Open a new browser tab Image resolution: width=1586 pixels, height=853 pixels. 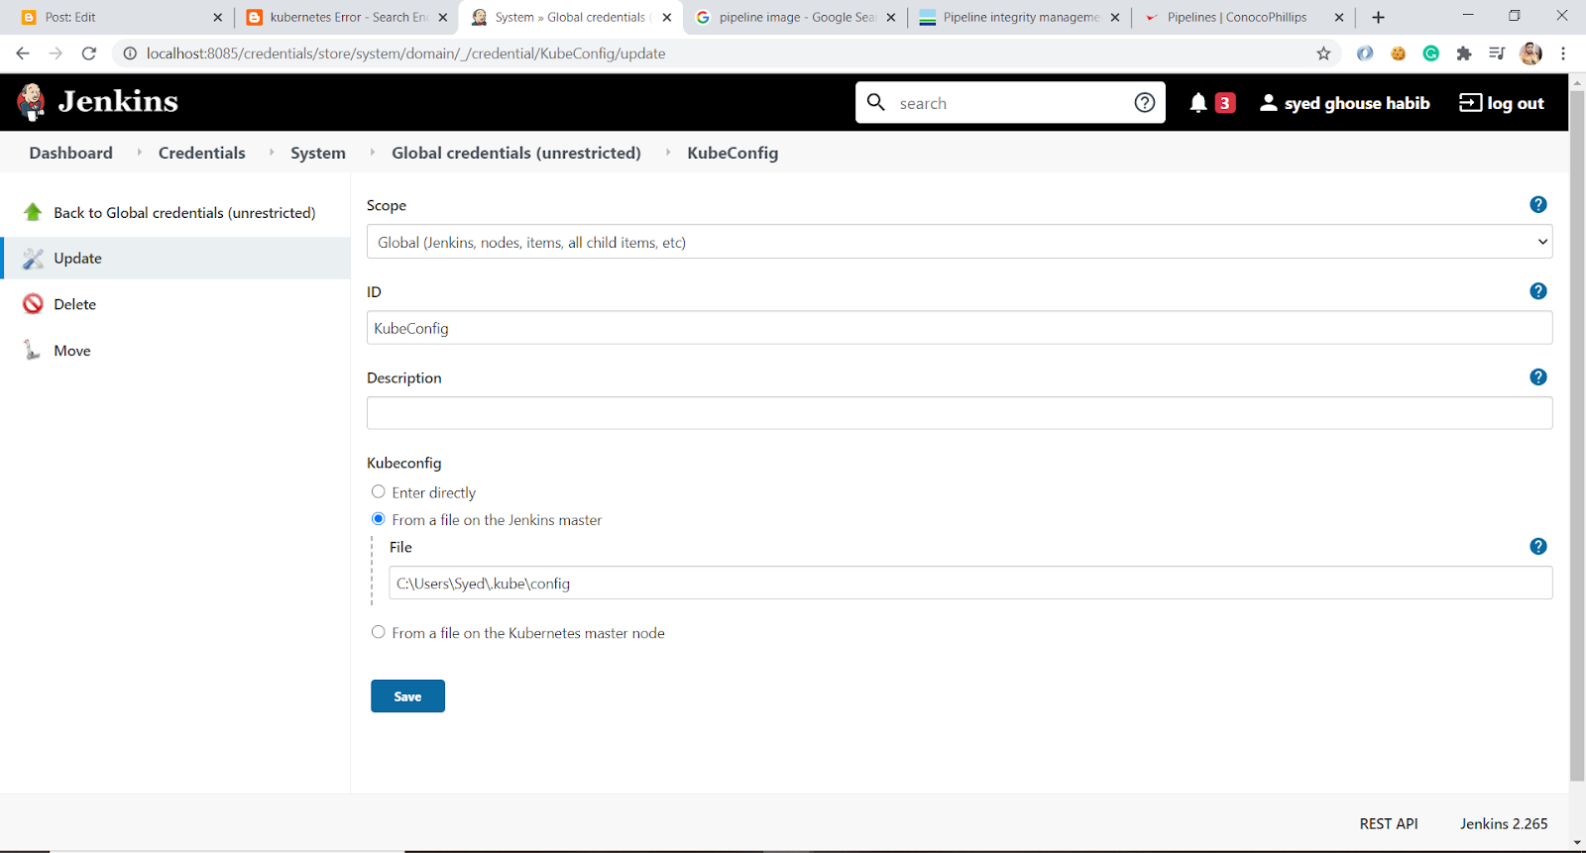click(1378, 17)
